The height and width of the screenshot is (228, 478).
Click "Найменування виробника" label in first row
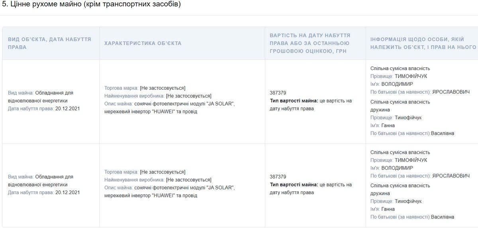(134, 96)
